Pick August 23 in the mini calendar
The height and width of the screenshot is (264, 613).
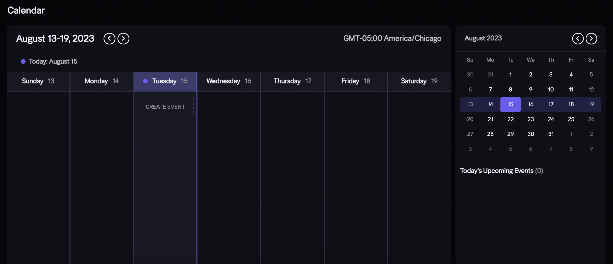531,119
